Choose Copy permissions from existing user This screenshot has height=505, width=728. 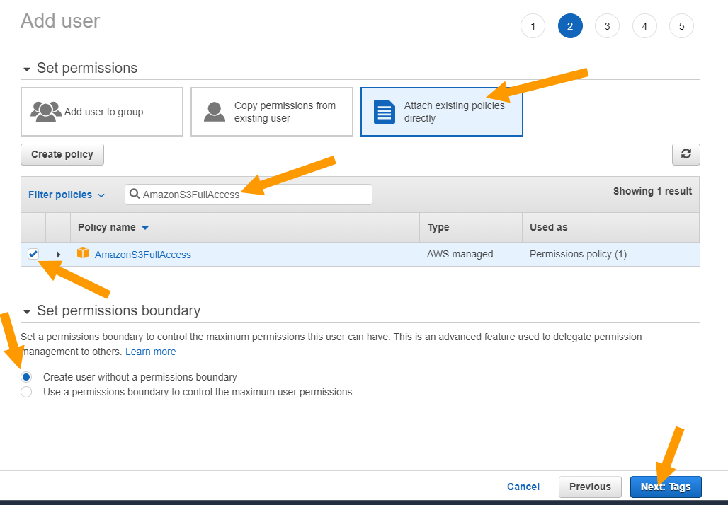272,112
